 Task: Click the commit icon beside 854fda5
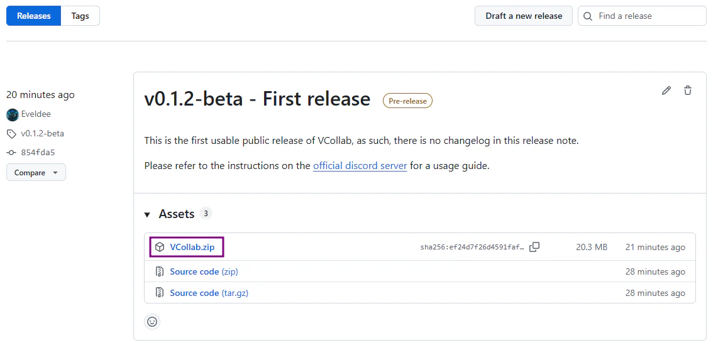pos(11,153)
